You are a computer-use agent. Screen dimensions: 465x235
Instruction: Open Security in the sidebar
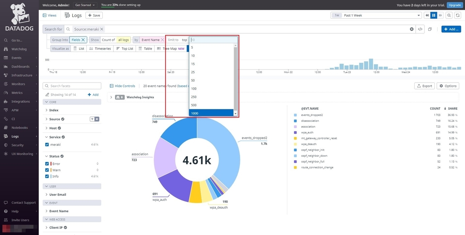click(17, 145)
